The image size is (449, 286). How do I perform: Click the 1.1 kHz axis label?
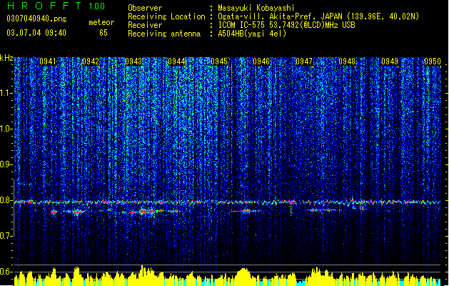(x=6, y=93)
